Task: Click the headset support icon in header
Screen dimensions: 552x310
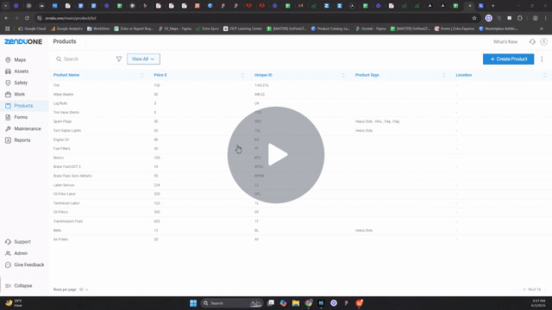Action: tap(532, 42)
